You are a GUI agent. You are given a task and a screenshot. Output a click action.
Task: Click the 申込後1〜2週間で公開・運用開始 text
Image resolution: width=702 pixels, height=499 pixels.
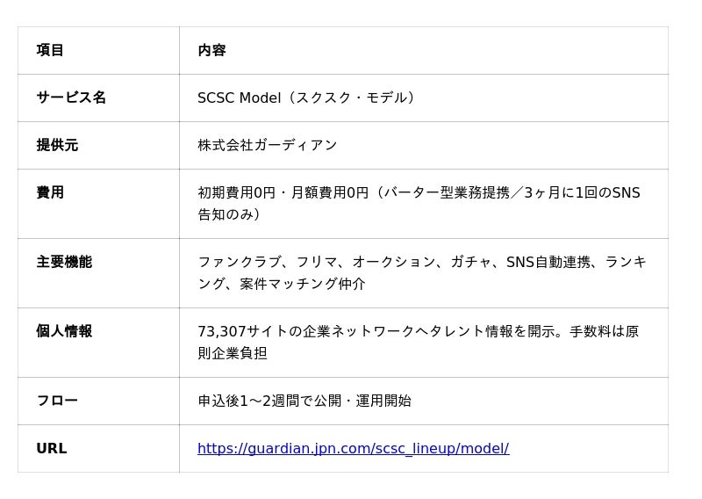pyautogui.click(x=304, y=401)
